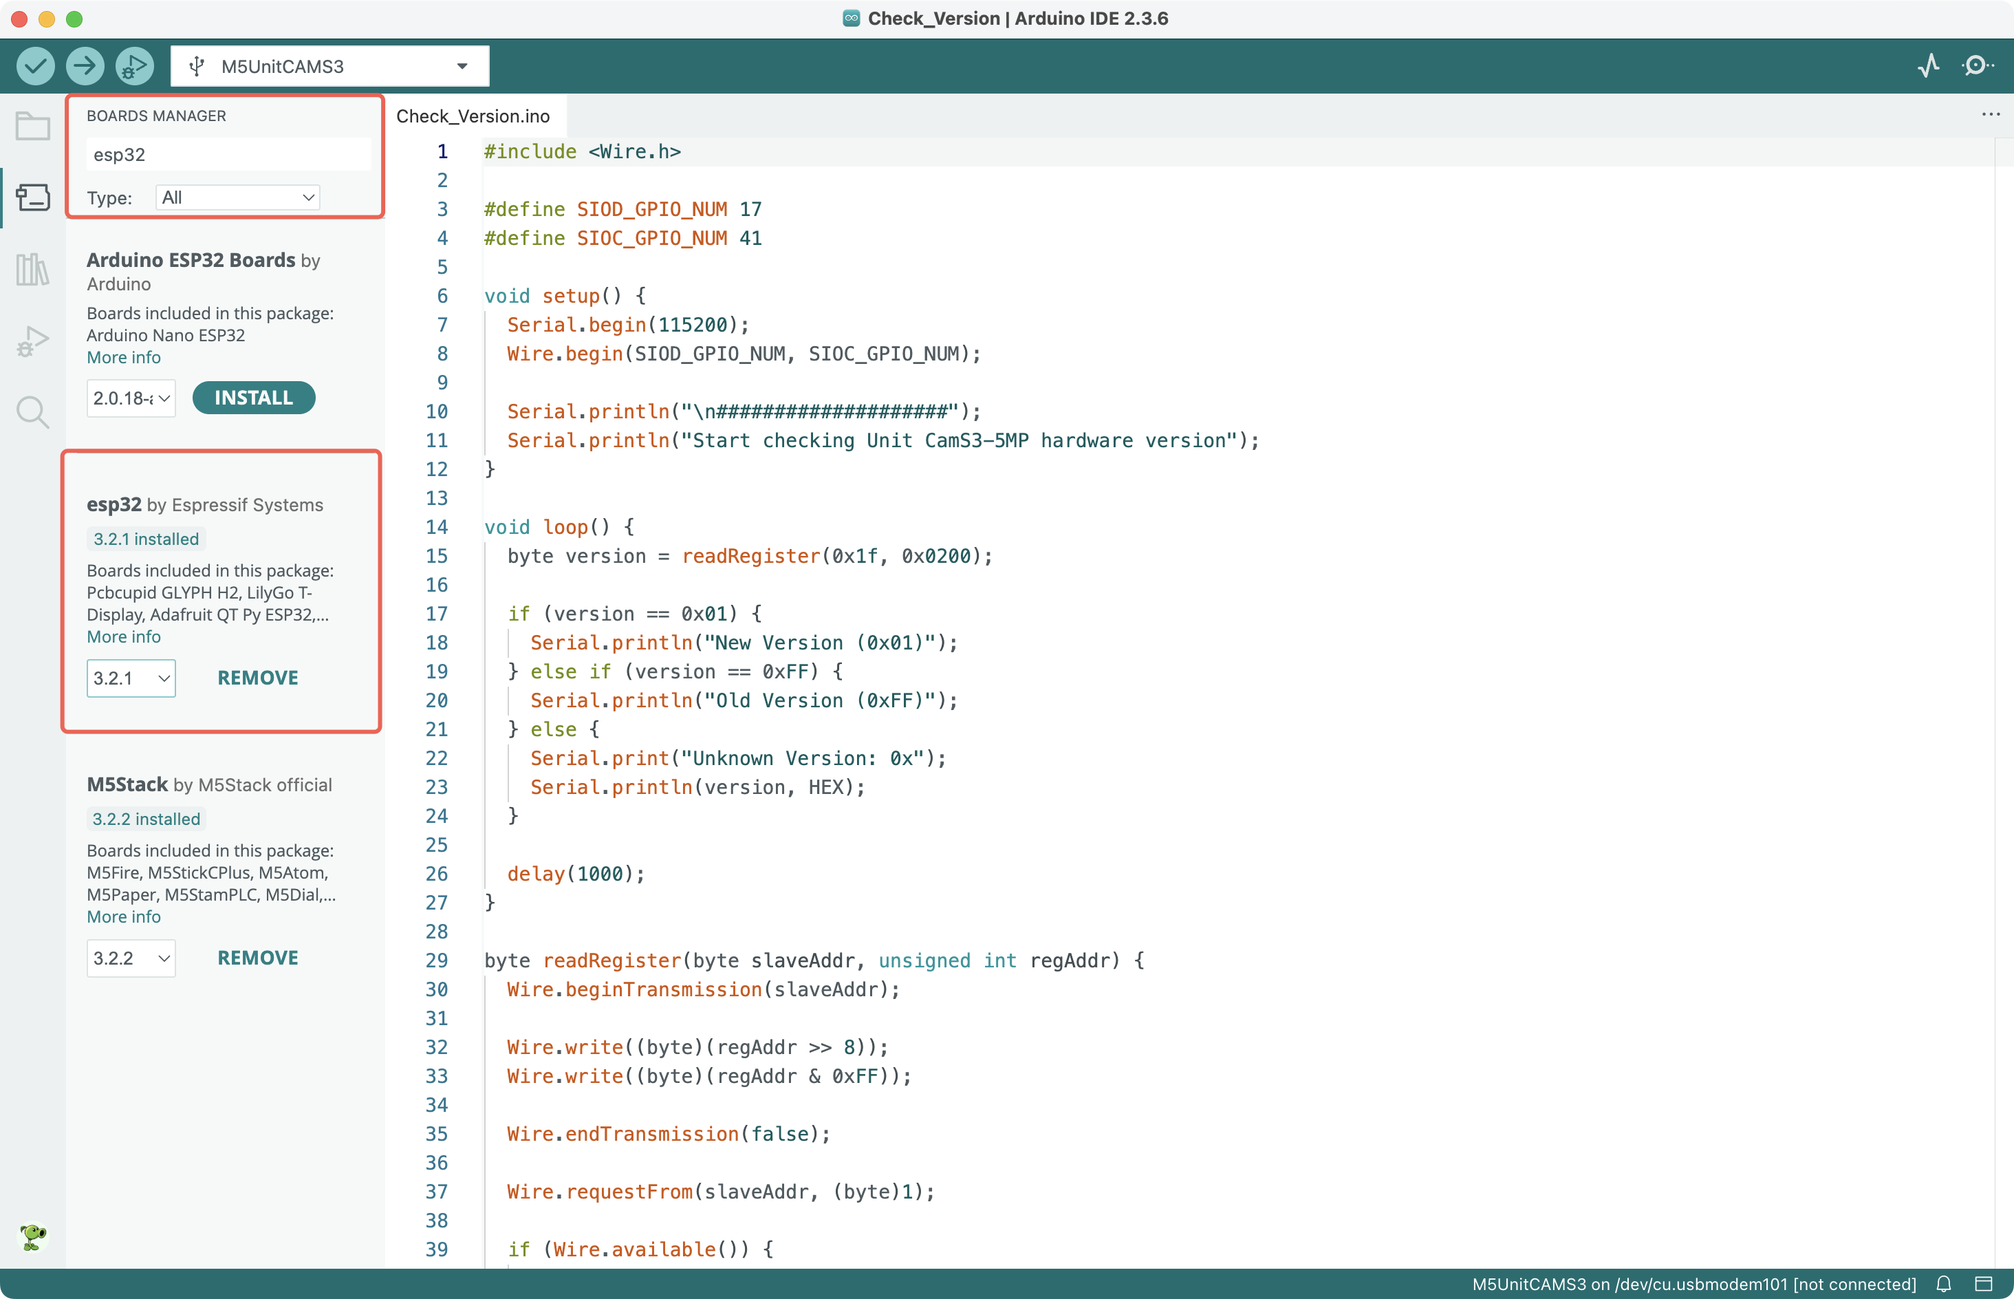Click the '3.2.1 installed' badge
The width and height of the screenshot is (2014, 1299).
pyautogui.click(x=146, y=539)
